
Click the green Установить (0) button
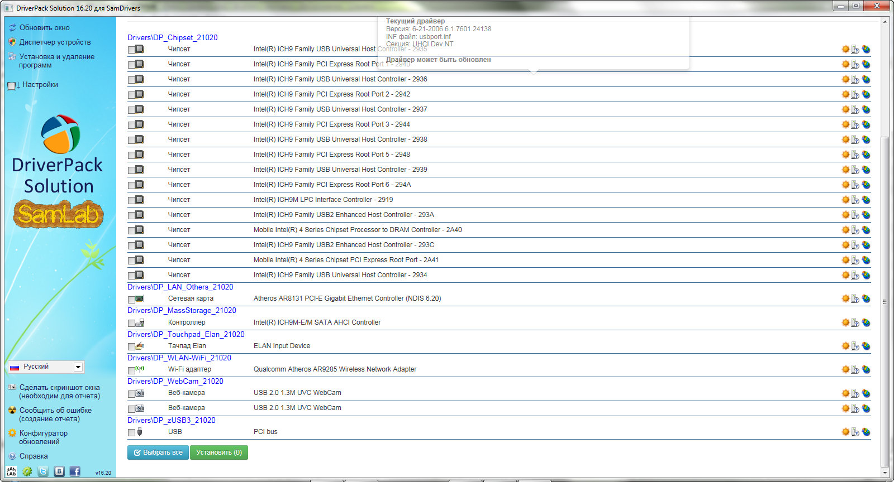[218, 452]
